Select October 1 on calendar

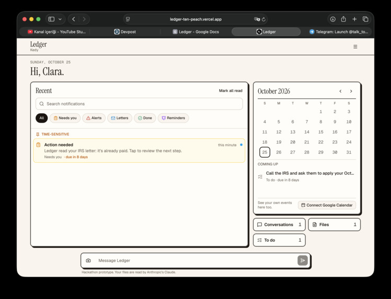coord(320,112)
